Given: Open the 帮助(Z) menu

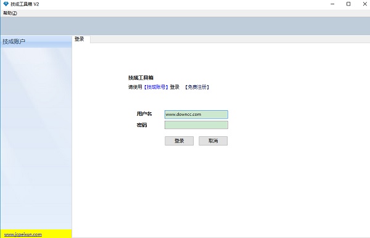Looking at the screenshot, I should point(10,13).
